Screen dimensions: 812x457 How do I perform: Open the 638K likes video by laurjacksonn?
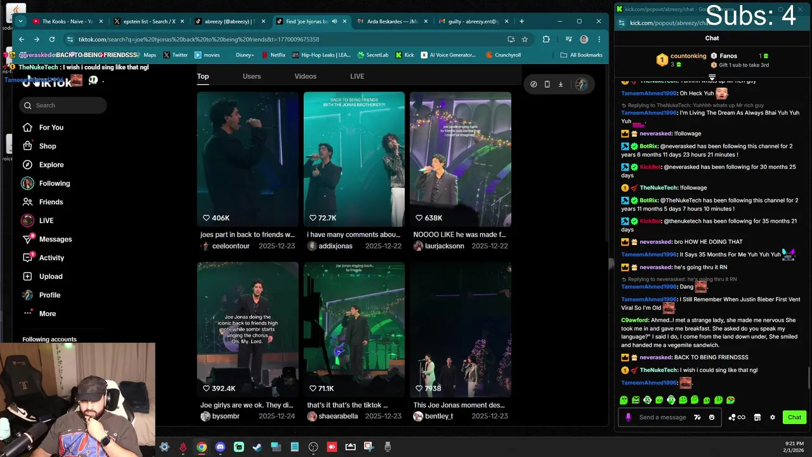461,159
